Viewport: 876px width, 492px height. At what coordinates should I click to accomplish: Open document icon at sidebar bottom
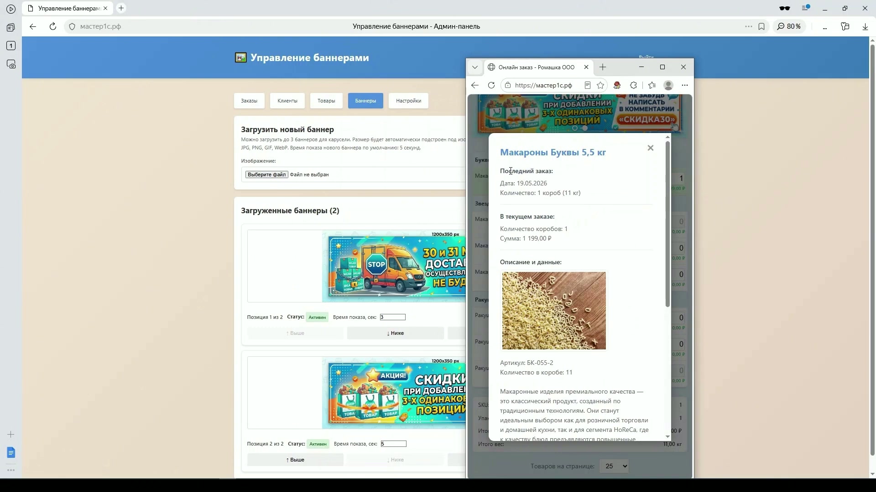point(11,452)
